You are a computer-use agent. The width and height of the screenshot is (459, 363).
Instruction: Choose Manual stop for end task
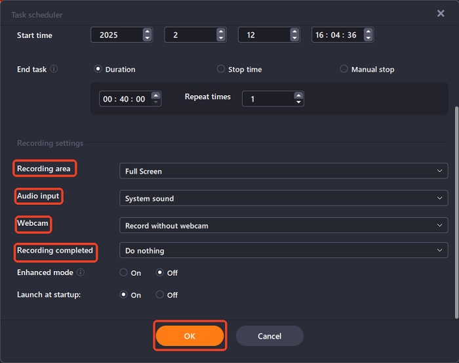pyautogui.click(x=344, y=69)
